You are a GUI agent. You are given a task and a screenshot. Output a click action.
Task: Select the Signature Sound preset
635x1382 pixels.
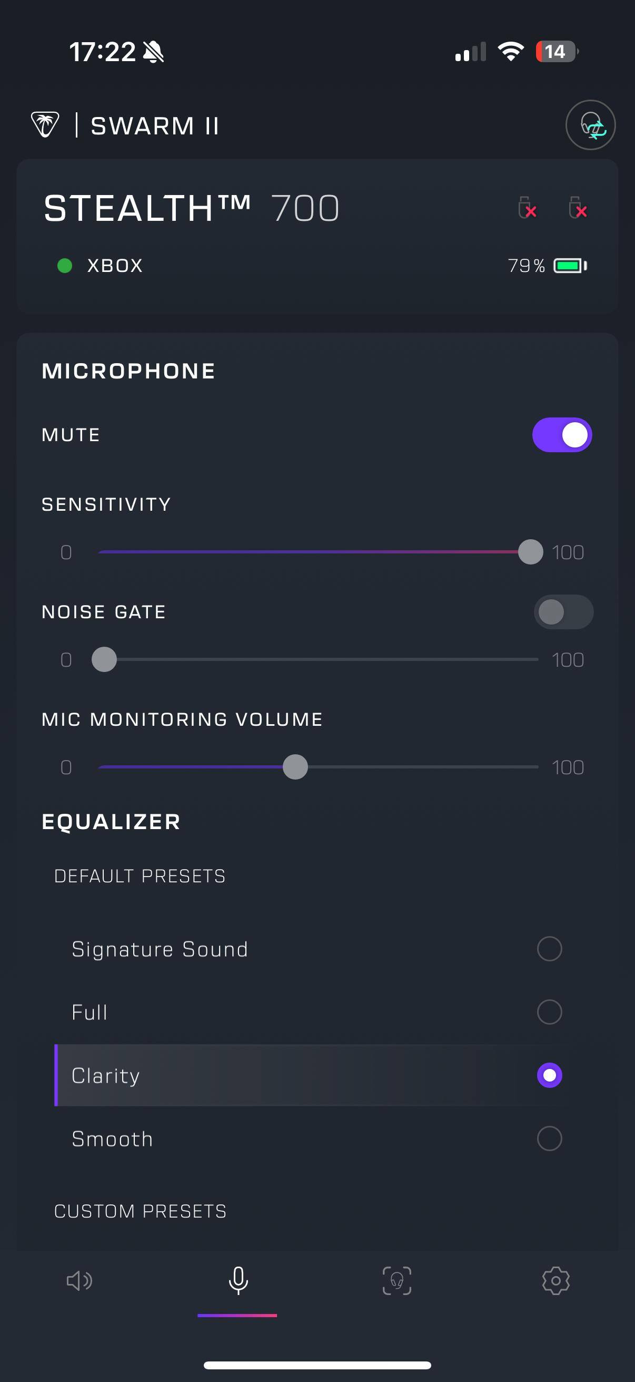[549, 949]
